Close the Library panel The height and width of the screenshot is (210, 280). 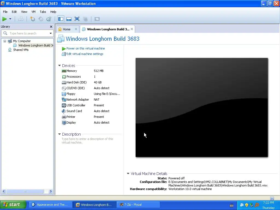[51, 27]
